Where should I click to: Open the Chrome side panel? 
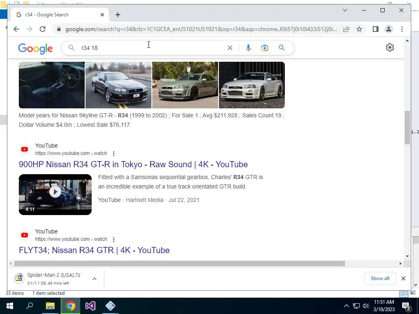pyautogui.click(x=376, y=29)
